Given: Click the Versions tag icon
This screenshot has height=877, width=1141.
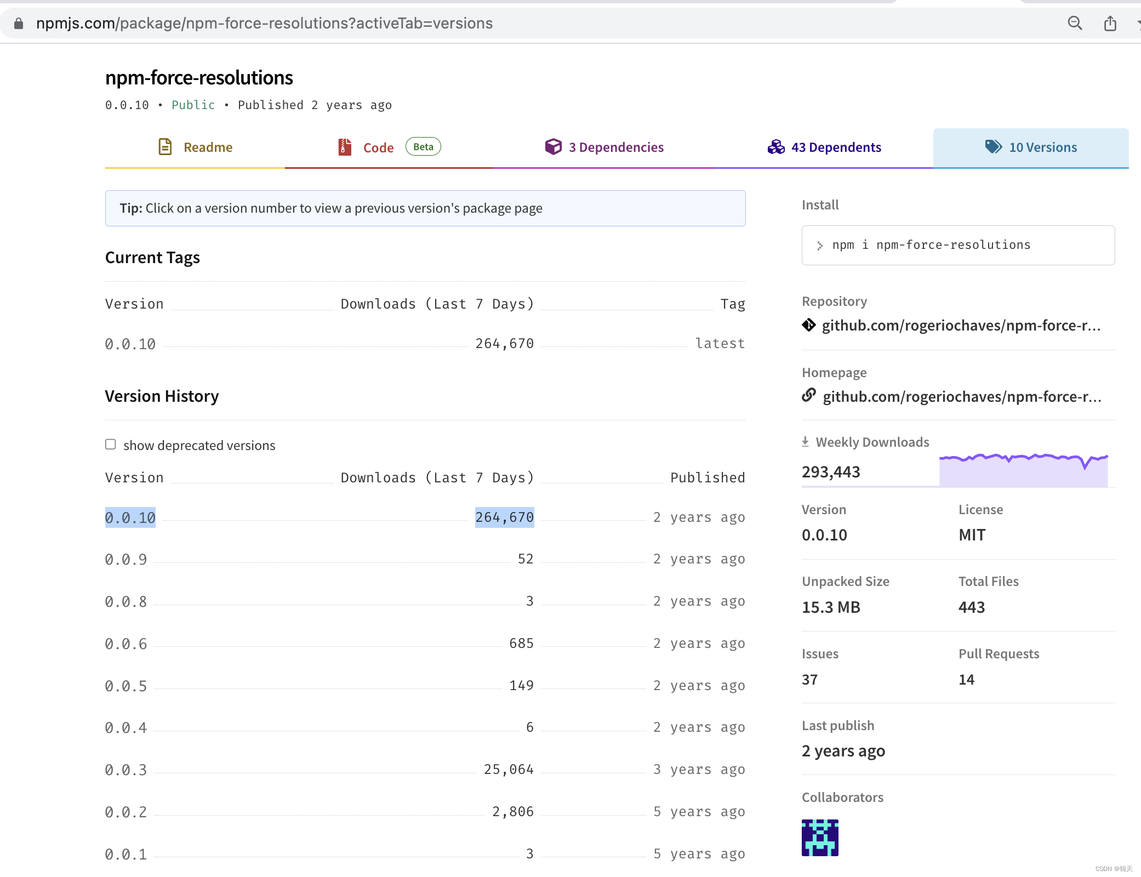Looking at the screenshot, I should pos(993,146).
